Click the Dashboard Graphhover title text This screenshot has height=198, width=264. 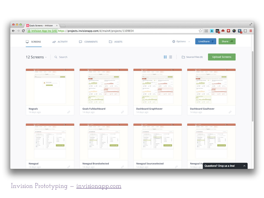(x=149, y=109)
